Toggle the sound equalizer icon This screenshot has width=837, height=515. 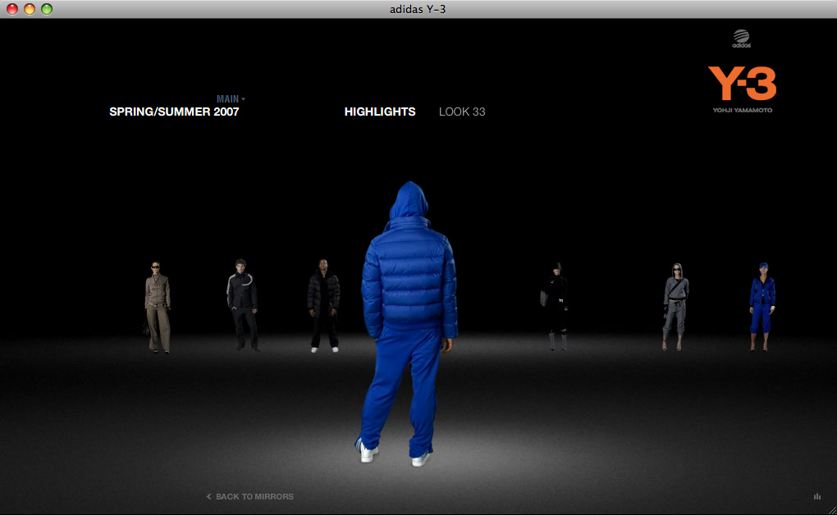tap(816, 496)
